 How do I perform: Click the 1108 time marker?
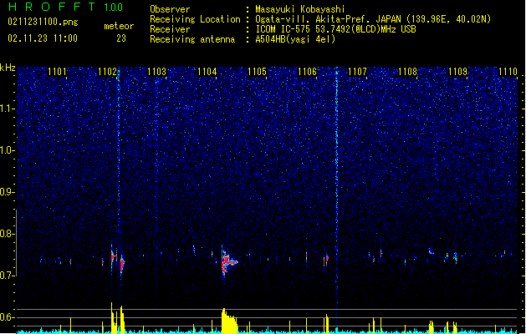(407, 72)
